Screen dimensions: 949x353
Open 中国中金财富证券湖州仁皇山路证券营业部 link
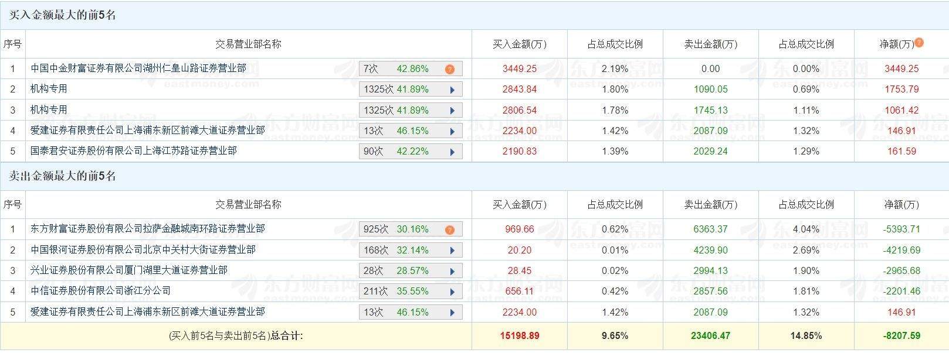[x=138, y=68]
